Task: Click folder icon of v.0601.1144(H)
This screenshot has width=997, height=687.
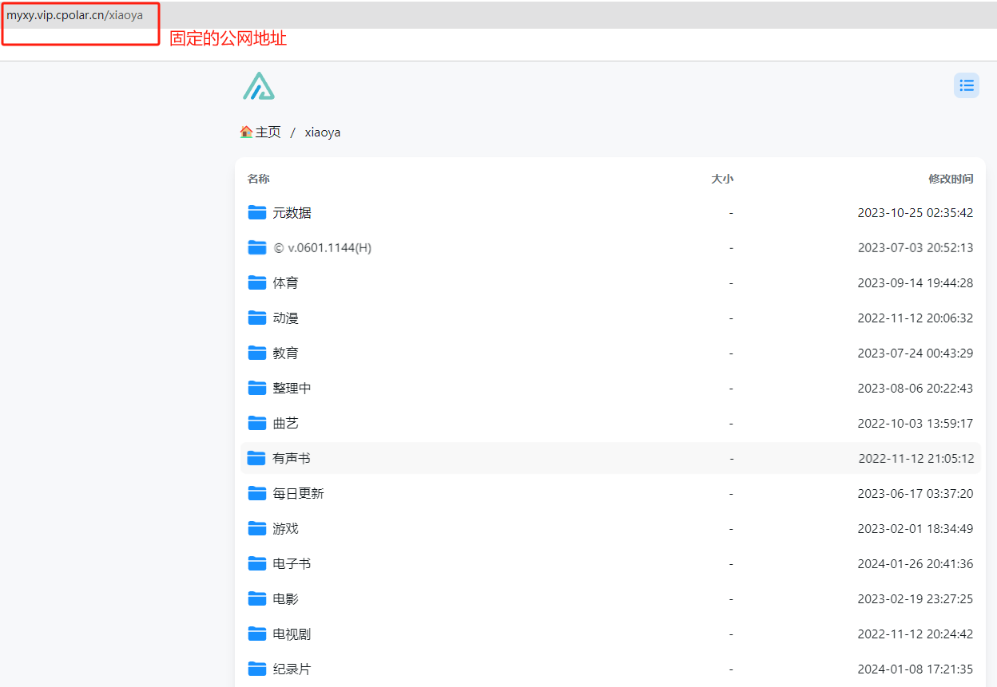Action: pos(257,247)
